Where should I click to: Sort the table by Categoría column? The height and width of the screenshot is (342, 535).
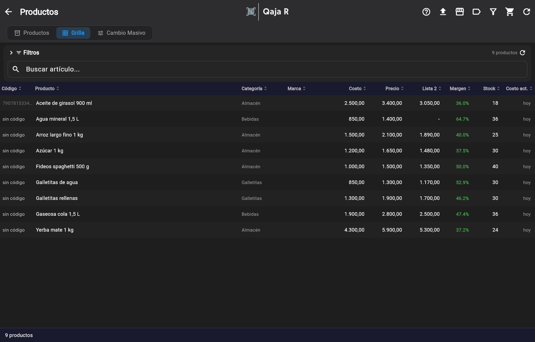[254, 88]
